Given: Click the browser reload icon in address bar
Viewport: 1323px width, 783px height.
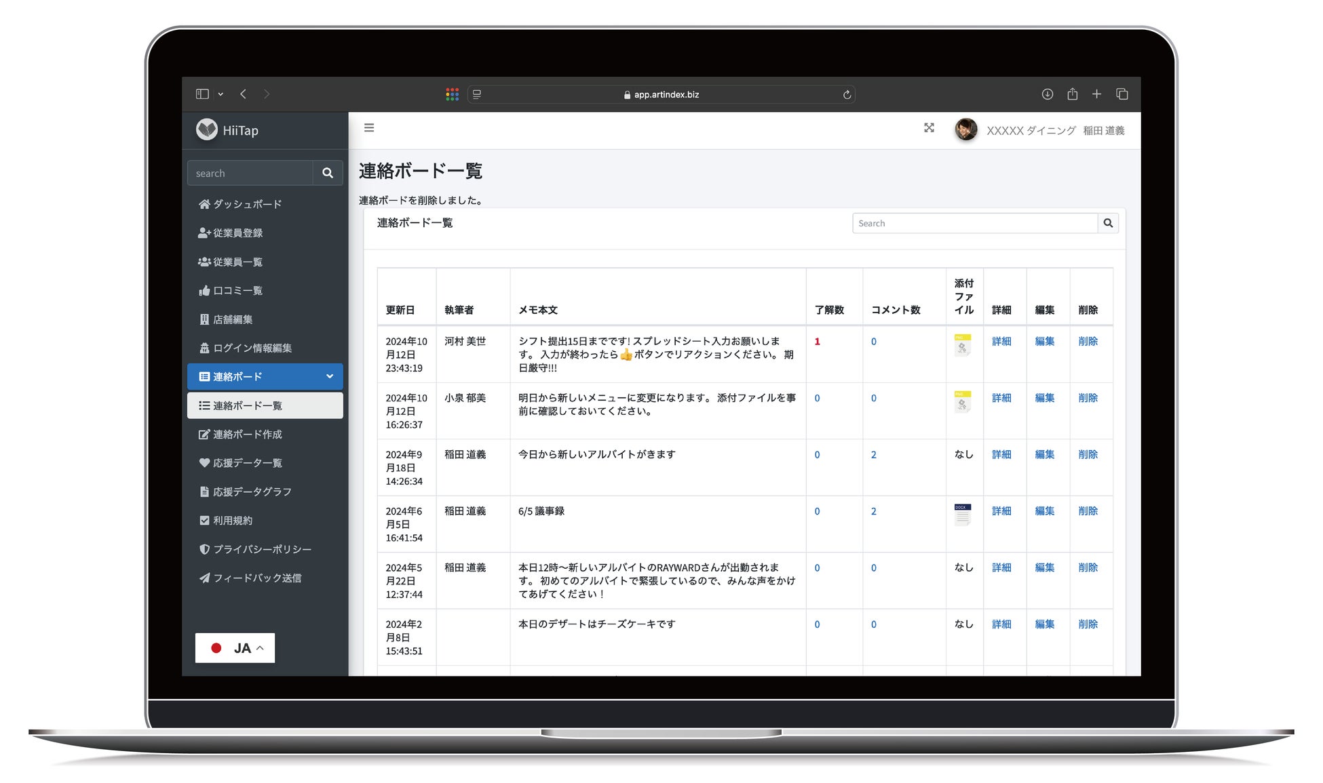Looking at the screenshot, I should (x=847, y=95).
